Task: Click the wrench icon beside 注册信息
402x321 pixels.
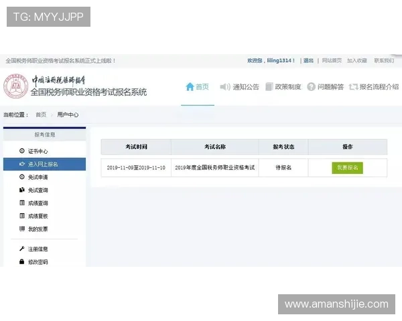Action: click(x=22, y=249)
